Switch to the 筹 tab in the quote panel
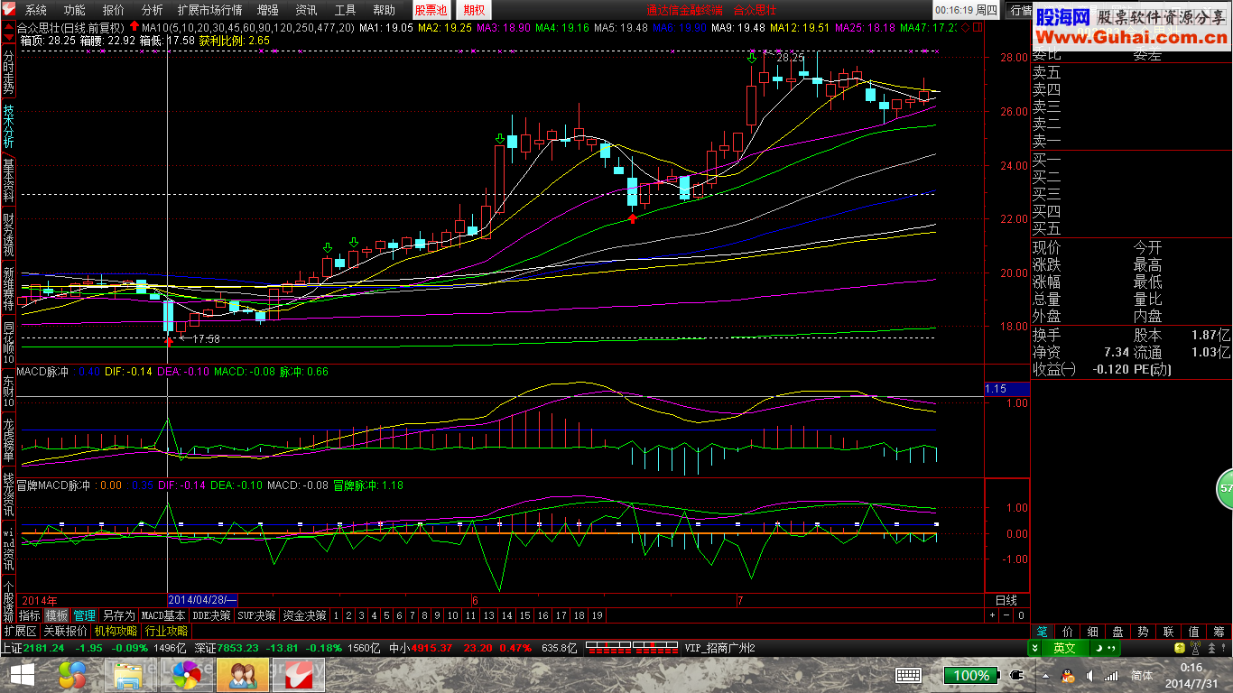The image size is (1233, 693). point(1219,632)
